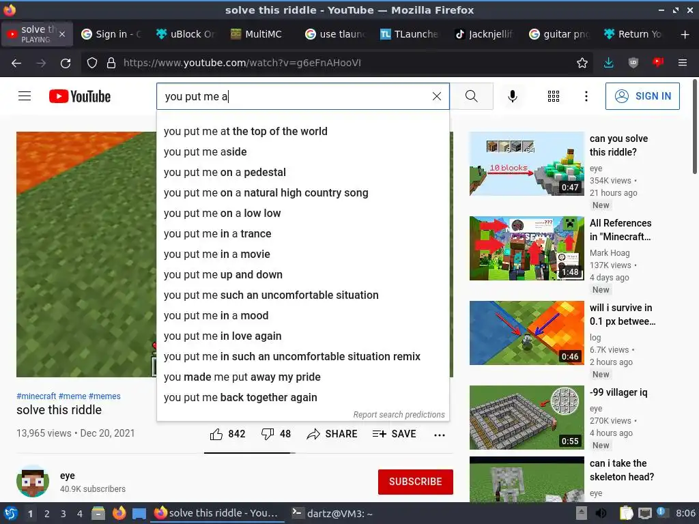Start voice search with the microphone icon
The height and width of the screenshot is (524, 699).
513,96
